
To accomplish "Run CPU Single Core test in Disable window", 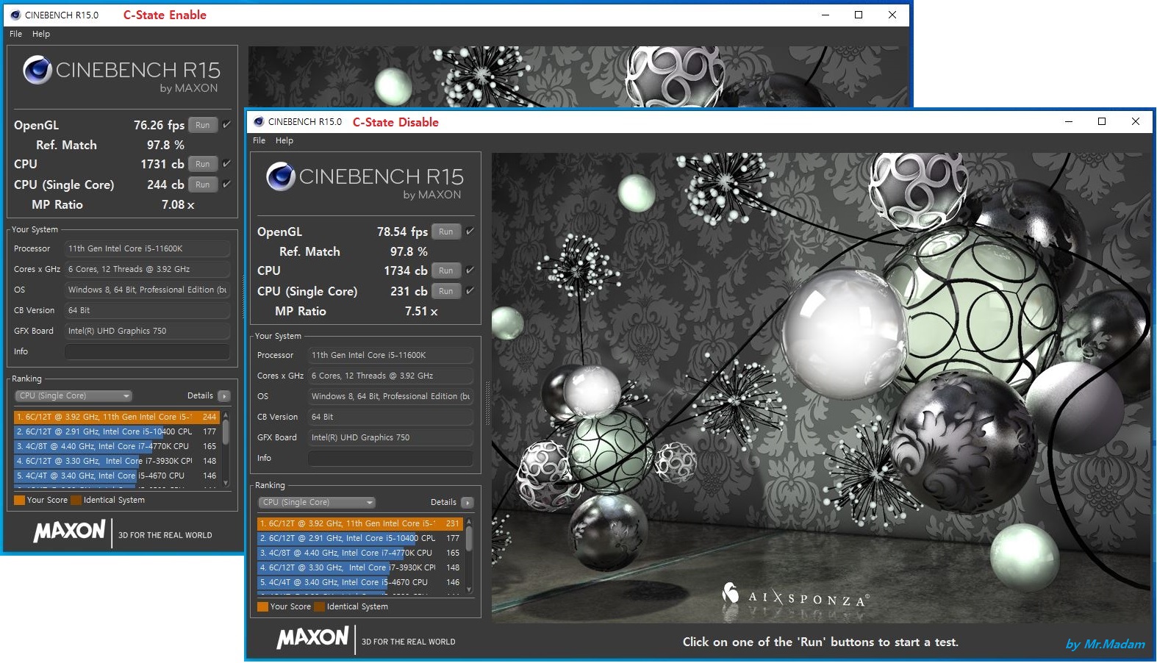I will 446,291.
